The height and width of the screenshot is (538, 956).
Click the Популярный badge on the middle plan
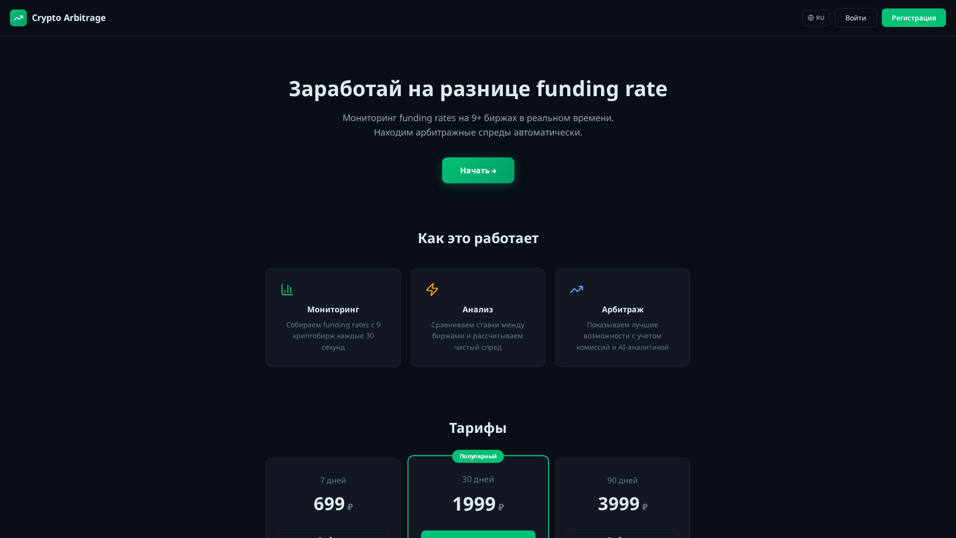click(x=478, y=456)
